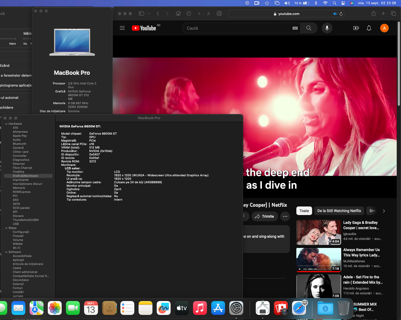
Task: Mute the tab audio in address bar
Action: coord(335,14)
